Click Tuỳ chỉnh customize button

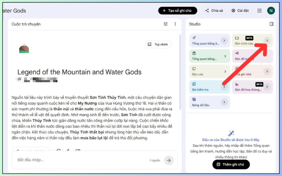158,44
